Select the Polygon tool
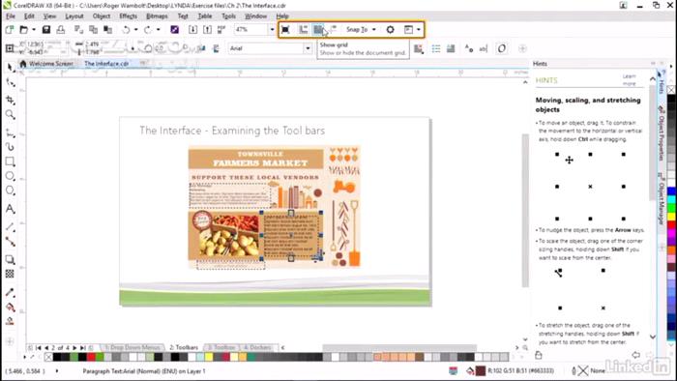Viewport: 677px width, 381px height. [x=10, y=190]
